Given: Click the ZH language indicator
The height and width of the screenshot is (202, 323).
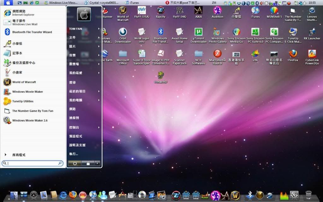Looking at the screenshot, I should [214, 3].
